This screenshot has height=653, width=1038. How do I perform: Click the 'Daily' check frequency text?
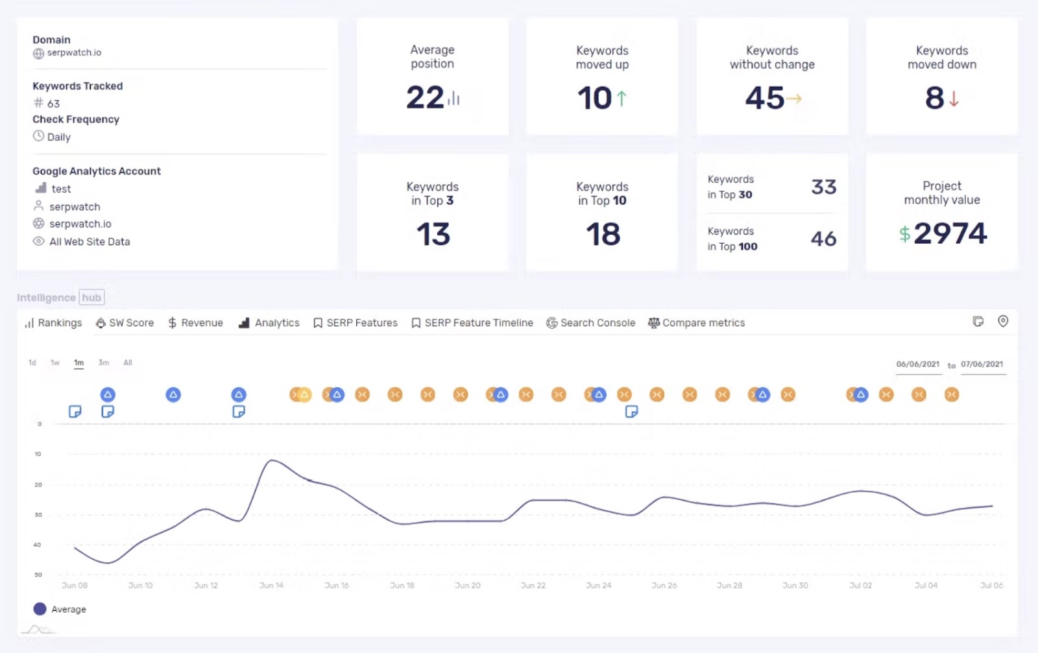point(59,137)
